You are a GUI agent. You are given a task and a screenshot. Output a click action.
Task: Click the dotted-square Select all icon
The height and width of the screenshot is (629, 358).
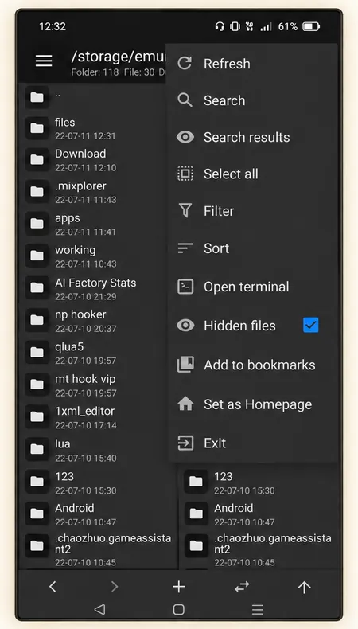[185, 174]
